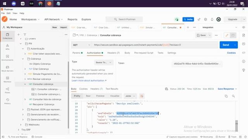Screen dimensions: 248x139
Task: Open the Integration environment dropdown
Action: coord(220,27)
